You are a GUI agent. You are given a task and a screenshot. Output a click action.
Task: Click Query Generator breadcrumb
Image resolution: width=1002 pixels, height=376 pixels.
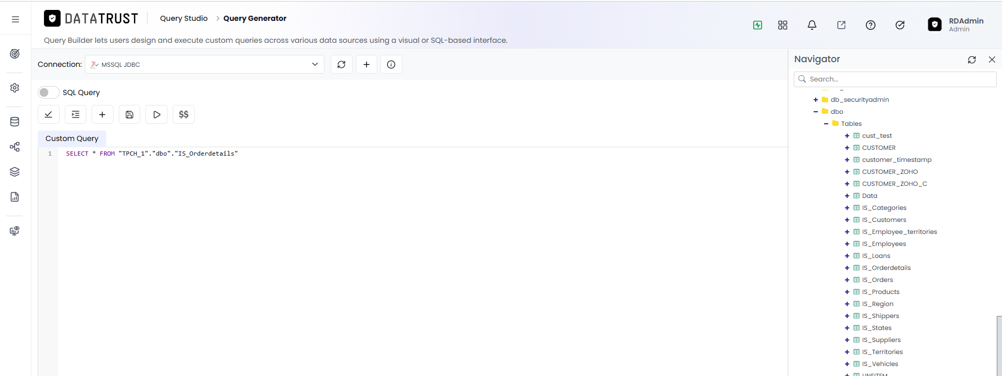[x=255, y=18]
